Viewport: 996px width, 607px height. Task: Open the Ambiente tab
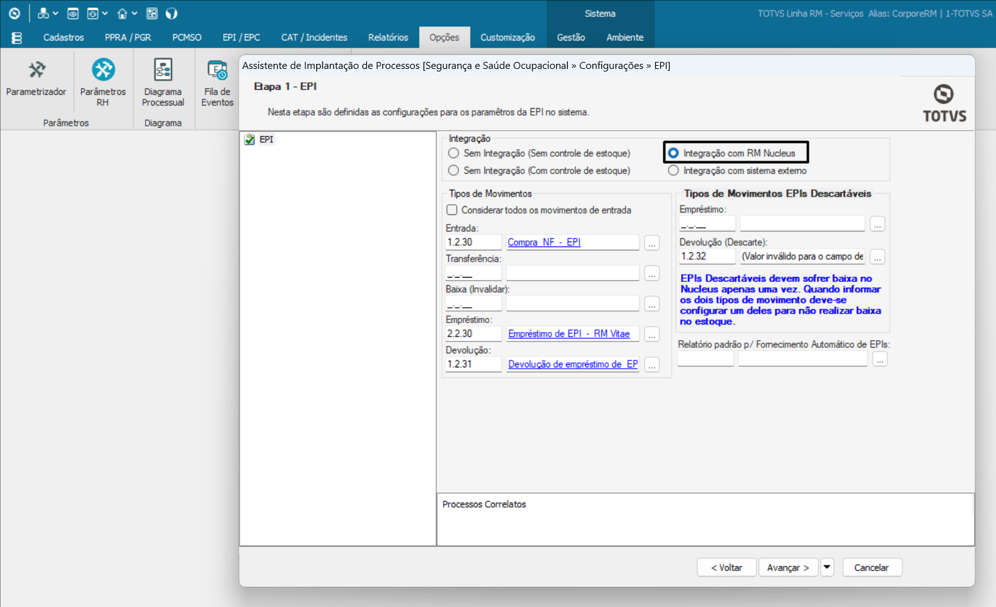[625, 37]
